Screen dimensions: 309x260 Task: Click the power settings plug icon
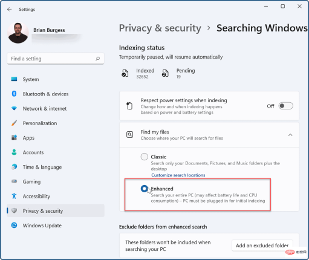pyautogui.click(x=129, y=106)
